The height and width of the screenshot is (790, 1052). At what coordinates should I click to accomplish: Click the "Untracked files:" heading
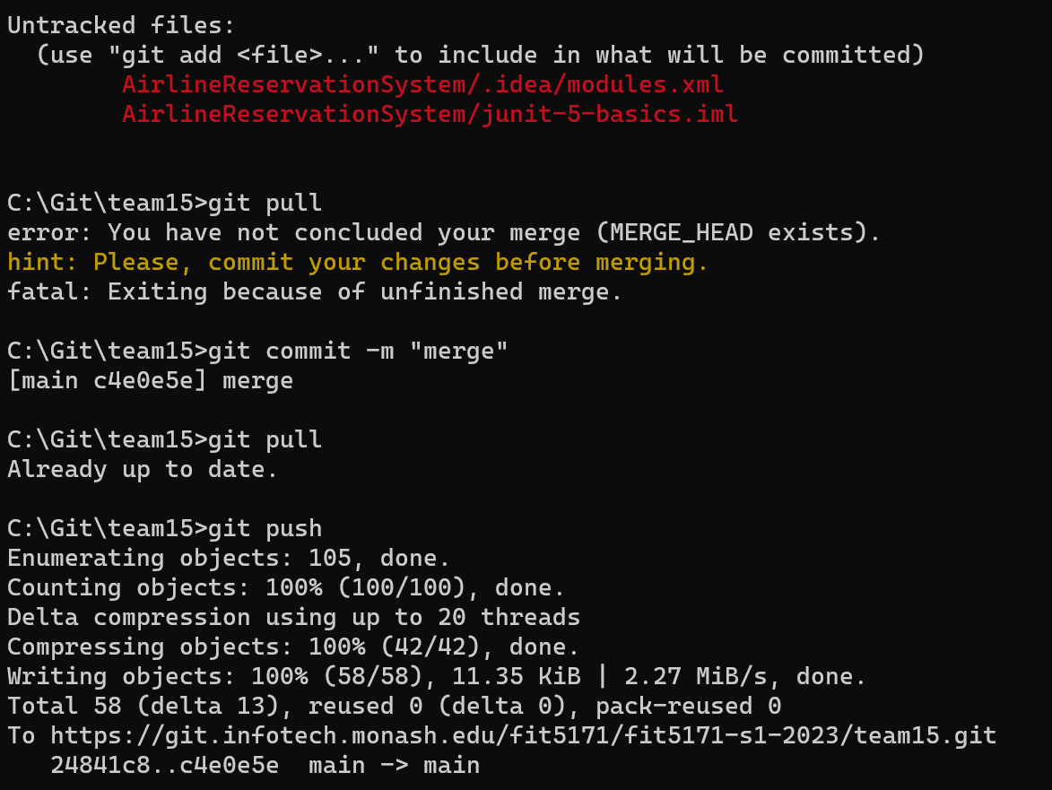tap(121, 25)
